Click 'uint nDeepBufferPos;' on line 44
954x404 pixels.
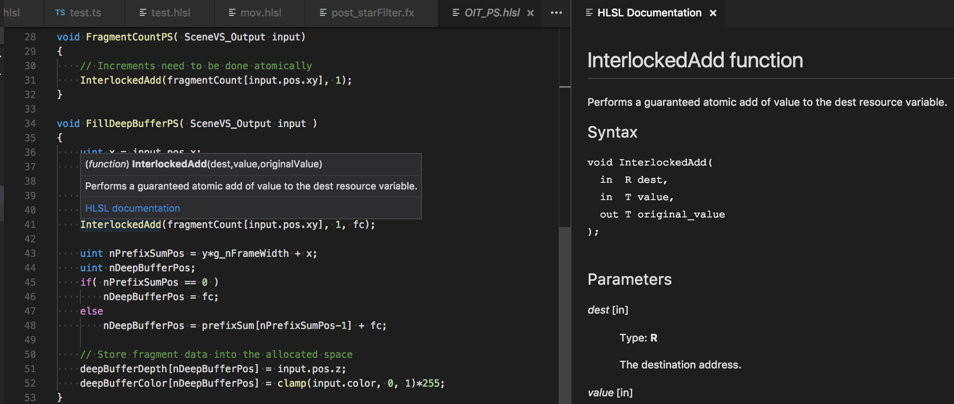(138, 268)
